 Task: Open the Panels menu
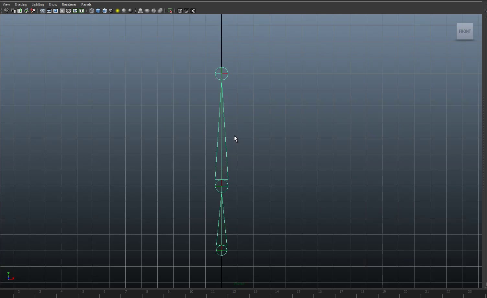coord(86,5)
